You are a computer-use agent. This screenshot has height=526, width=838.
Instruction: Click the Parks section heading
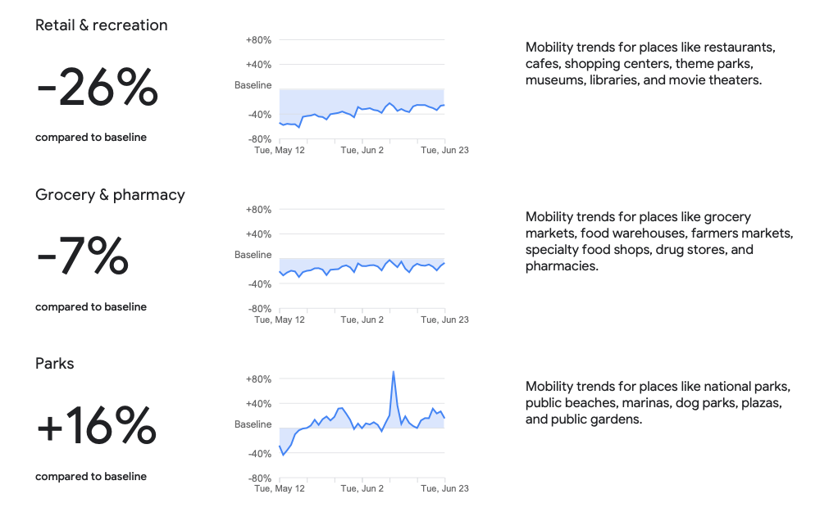54,364
